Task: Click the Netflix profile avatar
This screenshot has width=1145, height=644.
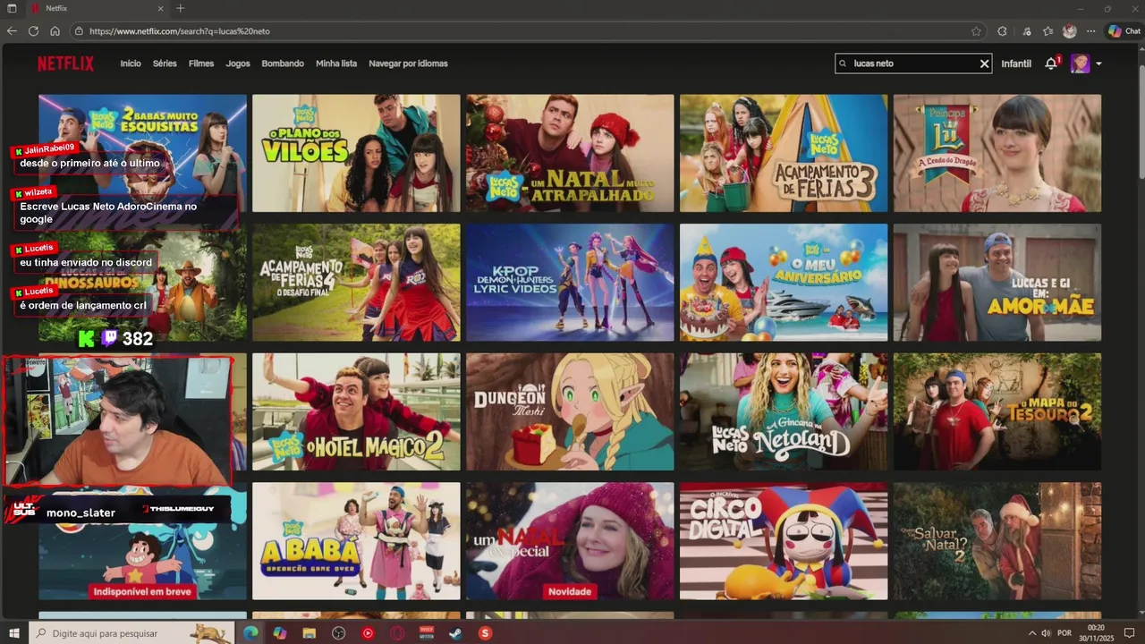Action: pyautogui.click(x=1080, y=64)
